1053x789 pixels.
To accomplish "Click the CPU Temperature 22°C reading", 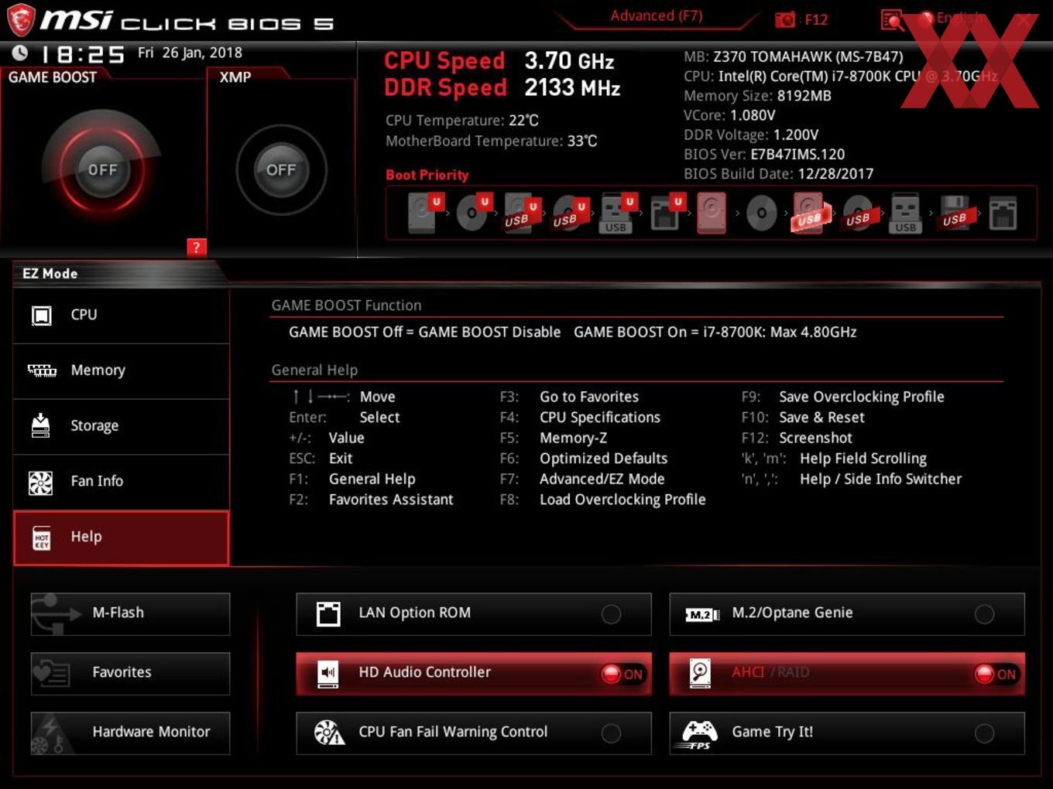I will coord(461,121).
